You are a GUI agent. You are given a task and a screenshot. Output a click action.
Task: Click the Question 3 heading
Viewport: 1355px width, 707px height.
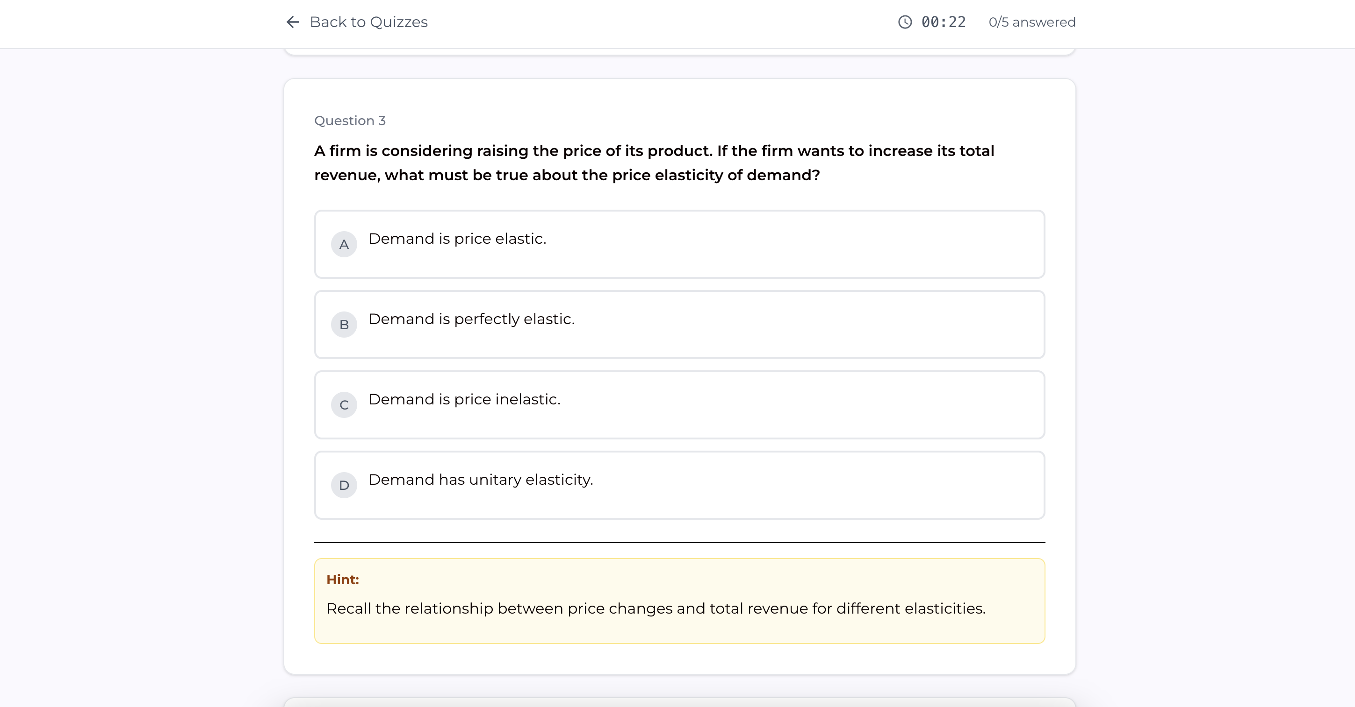tap(350, 120)
